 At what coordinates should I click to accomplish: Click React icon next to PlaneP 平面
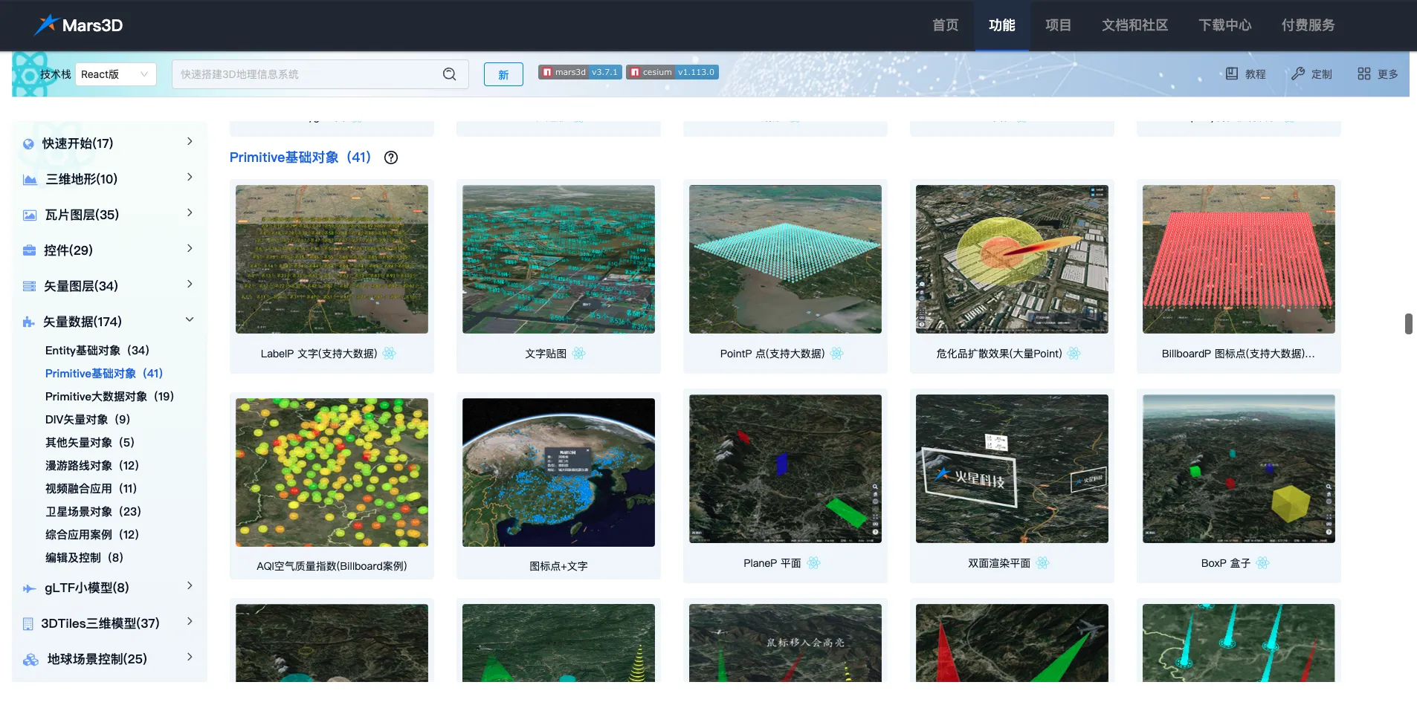pos(813,563)
